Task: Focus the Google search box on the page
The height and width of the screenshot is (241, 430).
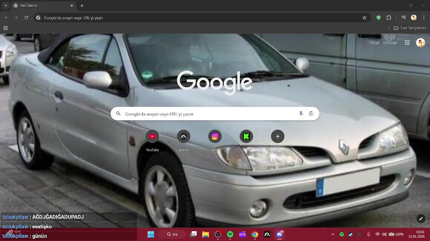Action: [215, 114]
